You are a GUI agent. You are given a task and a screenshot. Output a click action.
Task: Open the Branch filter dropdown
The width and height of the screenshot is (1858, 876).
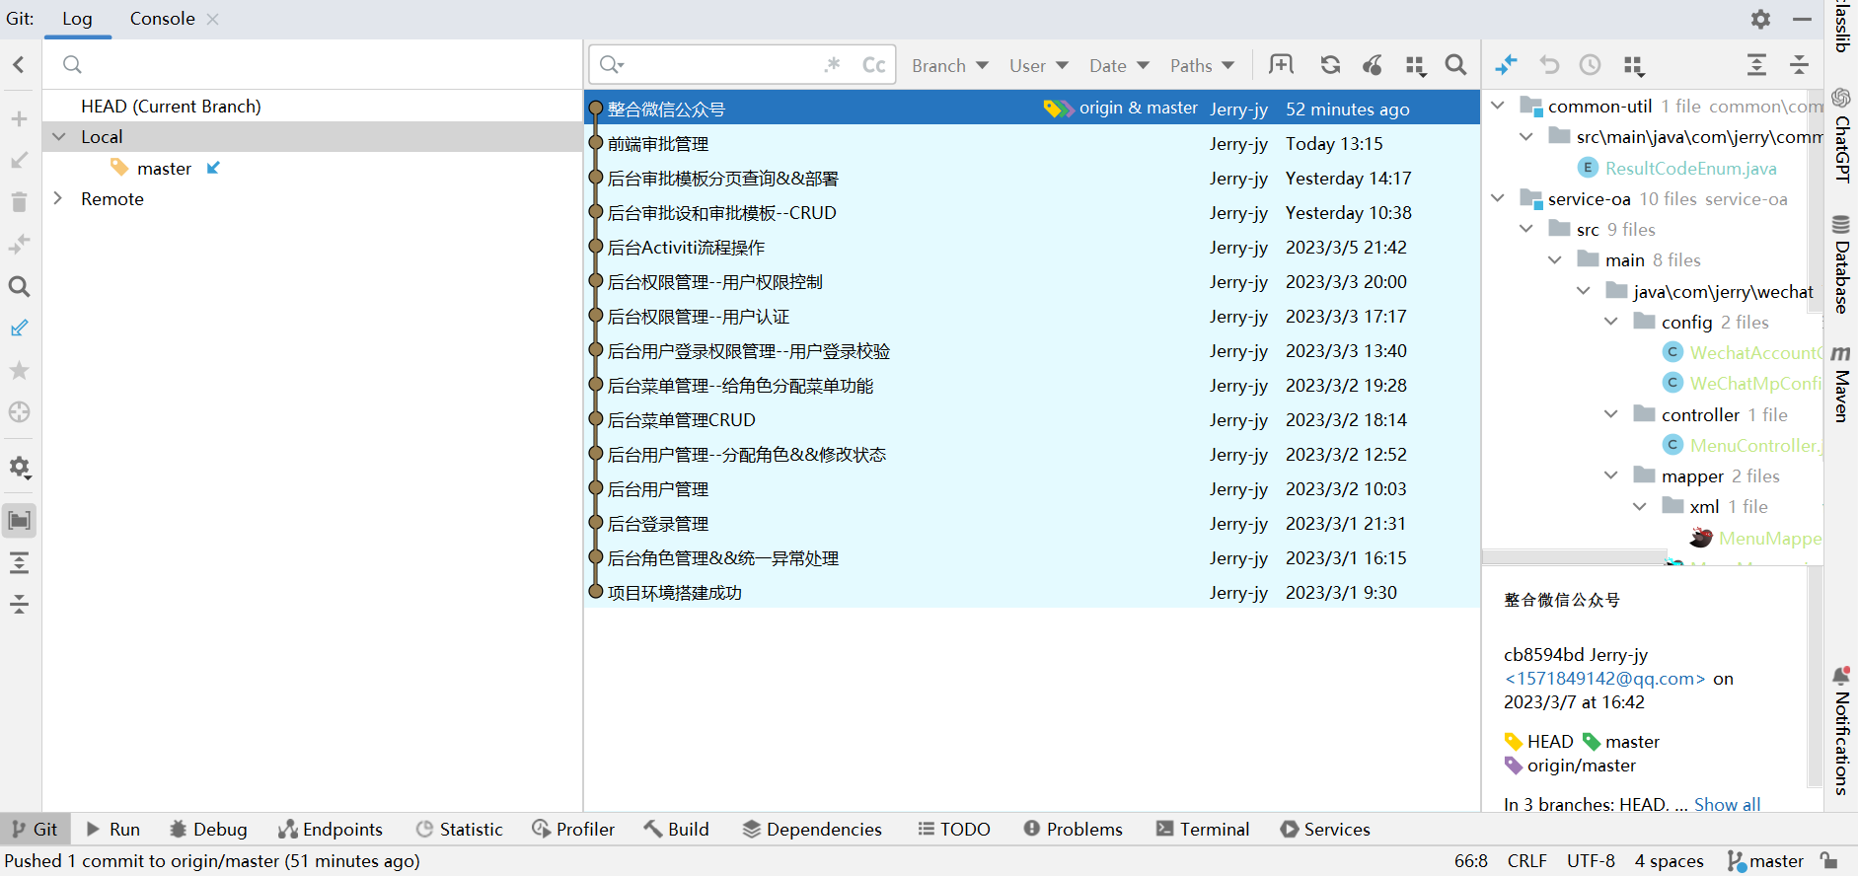(x=949, y=65)
